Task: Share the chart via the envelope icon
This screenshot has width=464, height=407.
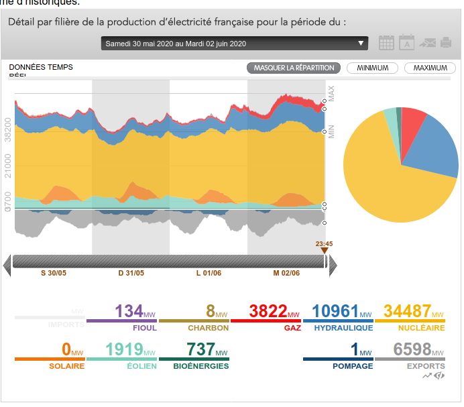Action: (x=427, y=43)
